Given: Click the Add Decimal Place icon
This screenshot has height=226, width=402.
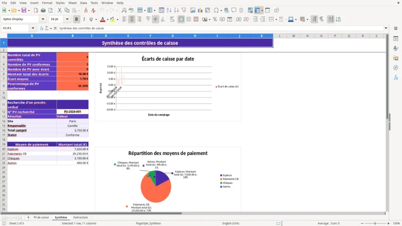Looking at the screenshot, I should tap(238, 19).
